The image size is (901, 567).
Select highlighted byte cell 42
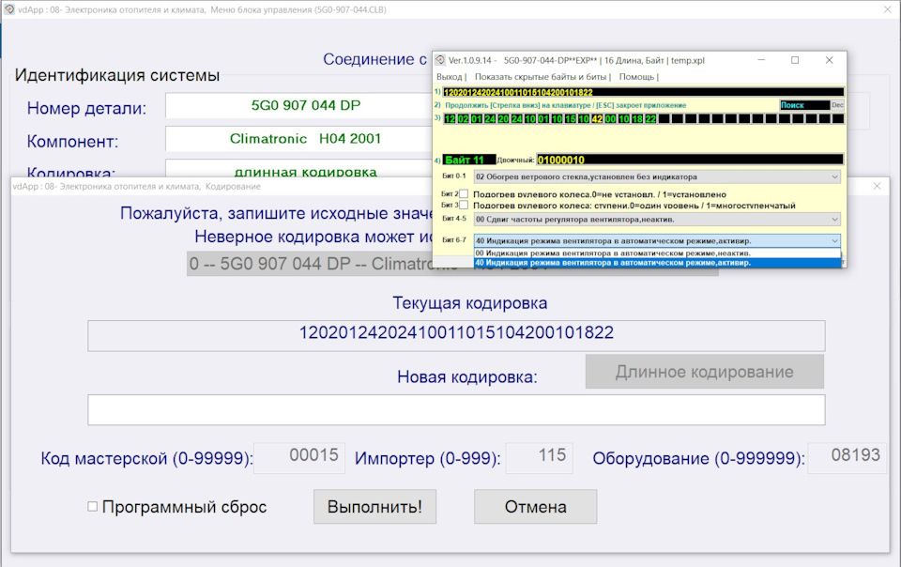click(x=597, y=119)
